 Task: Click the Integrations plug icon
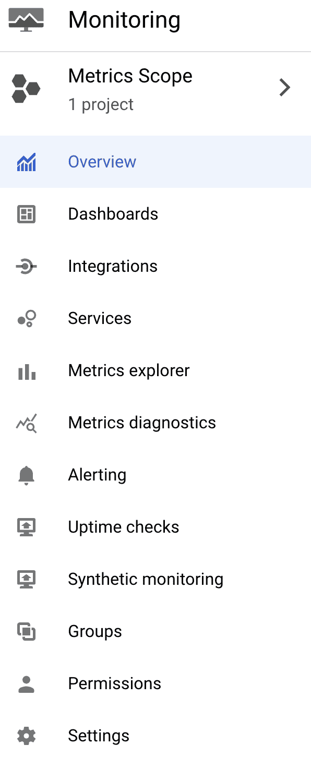tap(27, 266)
